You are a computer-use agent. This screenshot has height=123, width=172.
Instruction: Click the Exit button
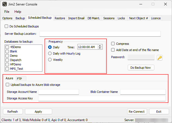tap(159, 112)
